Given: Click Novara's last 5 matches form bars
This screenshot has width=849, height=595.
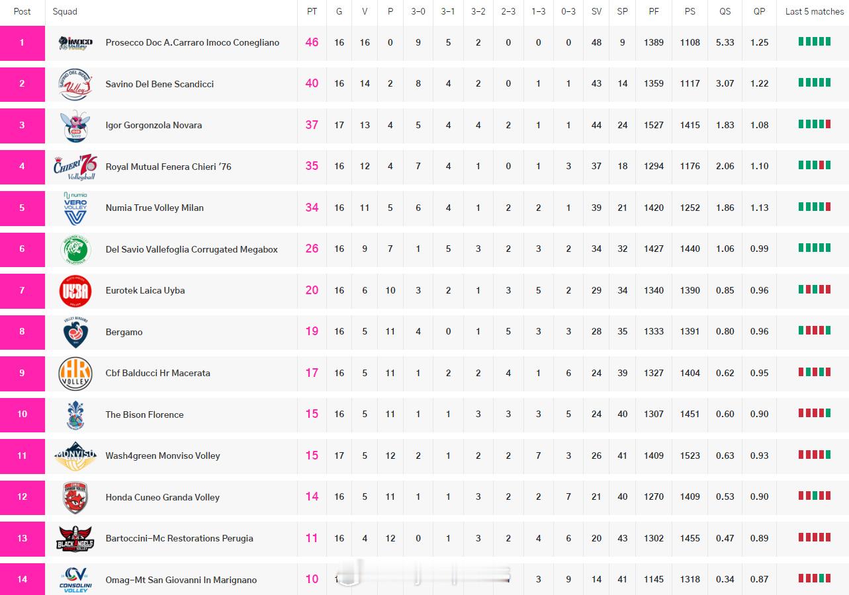Looking at the screenshot, I should (x=815, y=124).
